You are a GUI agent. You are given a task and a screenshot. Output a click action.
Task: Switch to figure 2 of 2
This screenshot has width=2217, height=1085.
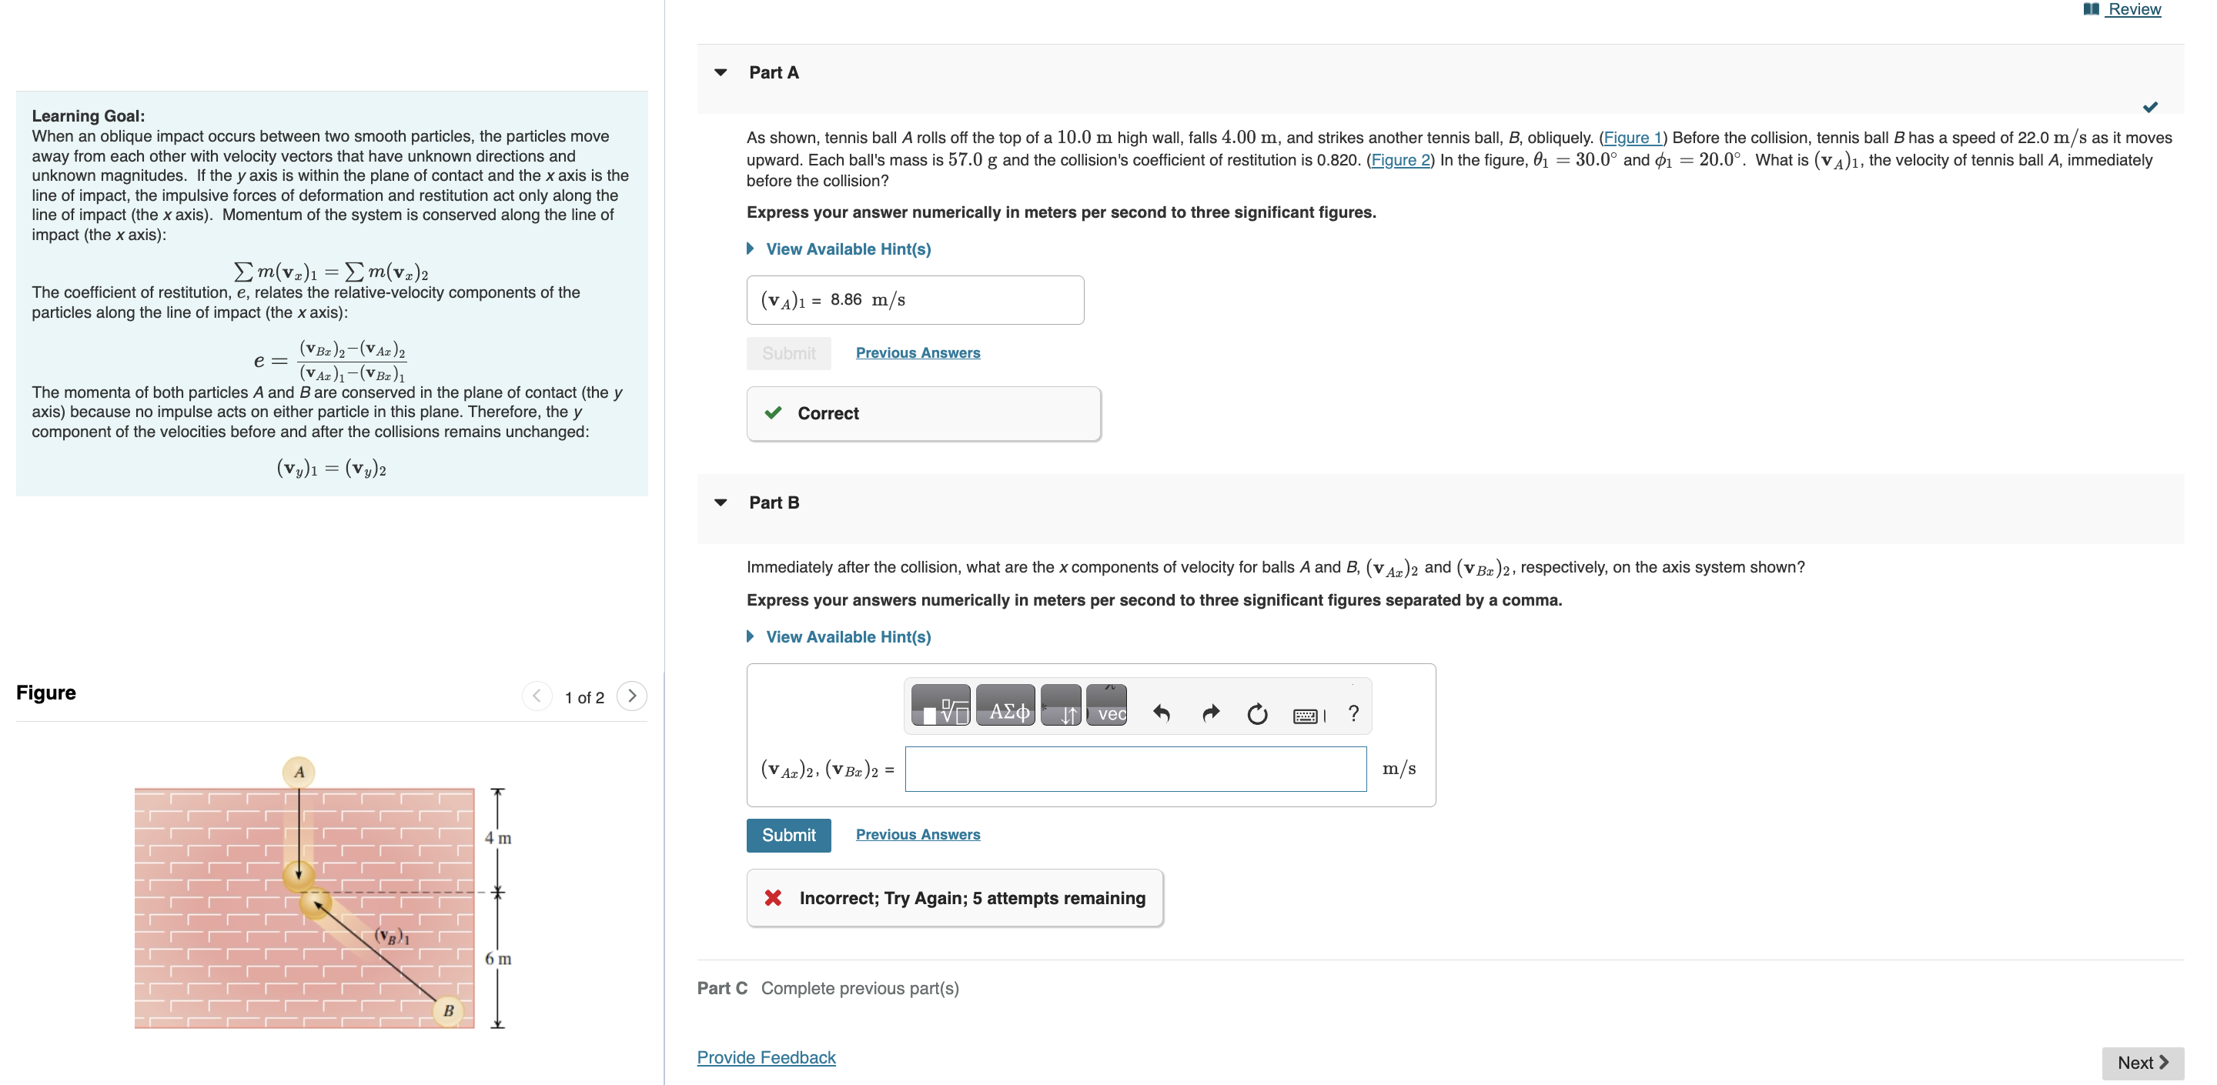pos(634,695)
